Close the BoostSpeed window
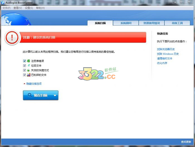Screen dimensions: 195x147 tap(189, 2)
